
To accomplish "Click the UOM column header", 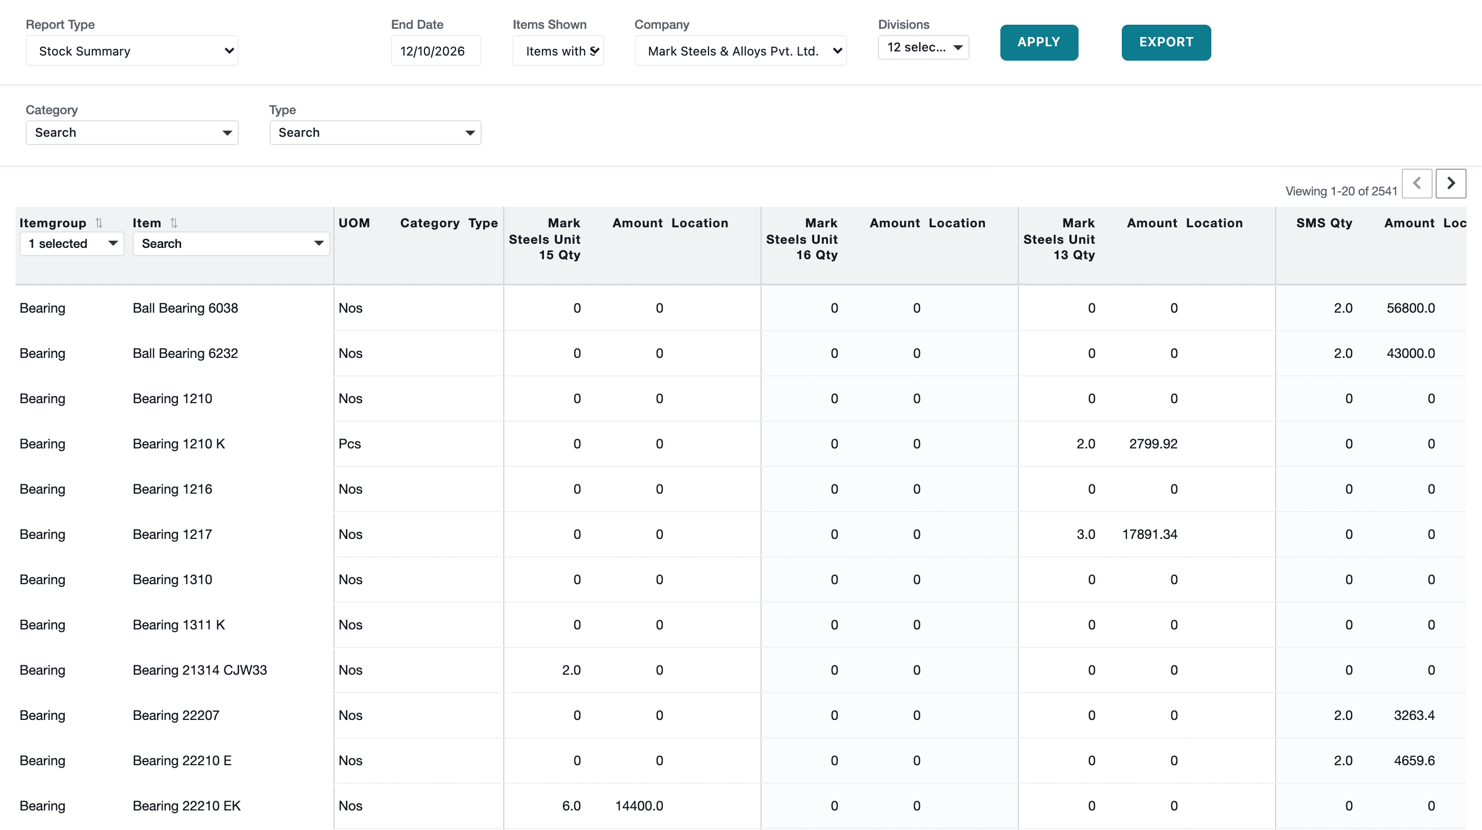I will point(354,223).
